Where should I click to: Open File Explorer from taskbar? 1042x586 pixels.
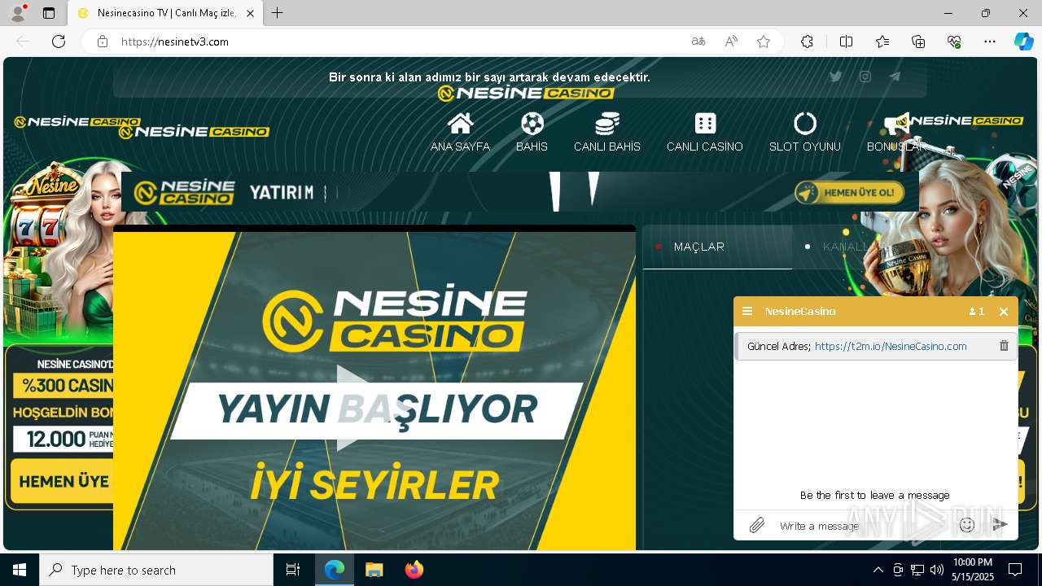[374, 570]
